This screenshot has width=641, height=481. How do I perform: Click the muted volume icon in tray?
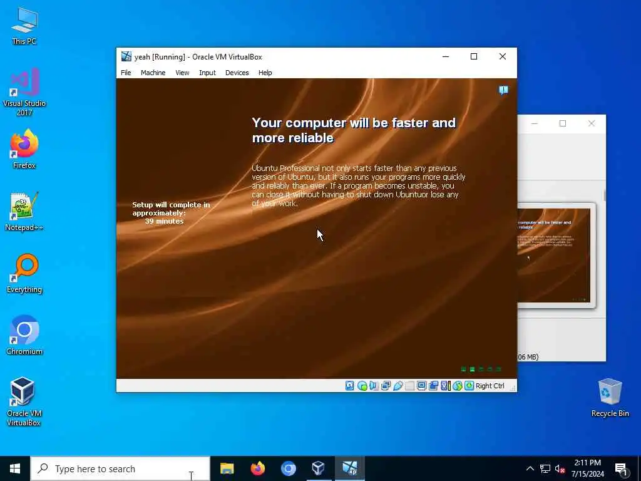560,469
